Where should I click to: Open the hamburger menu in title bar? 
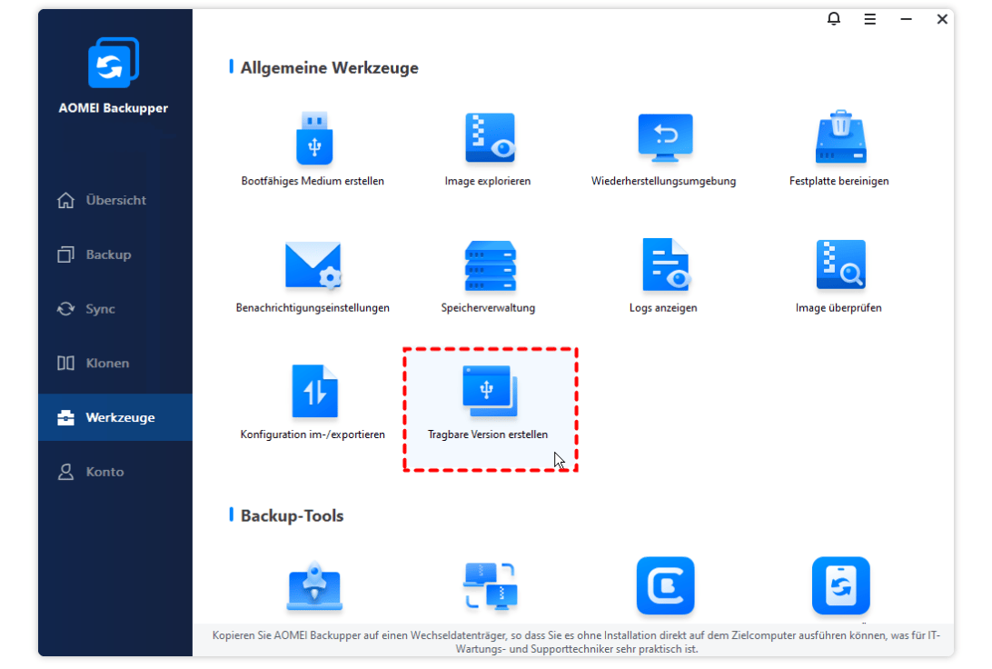(870, 19)
